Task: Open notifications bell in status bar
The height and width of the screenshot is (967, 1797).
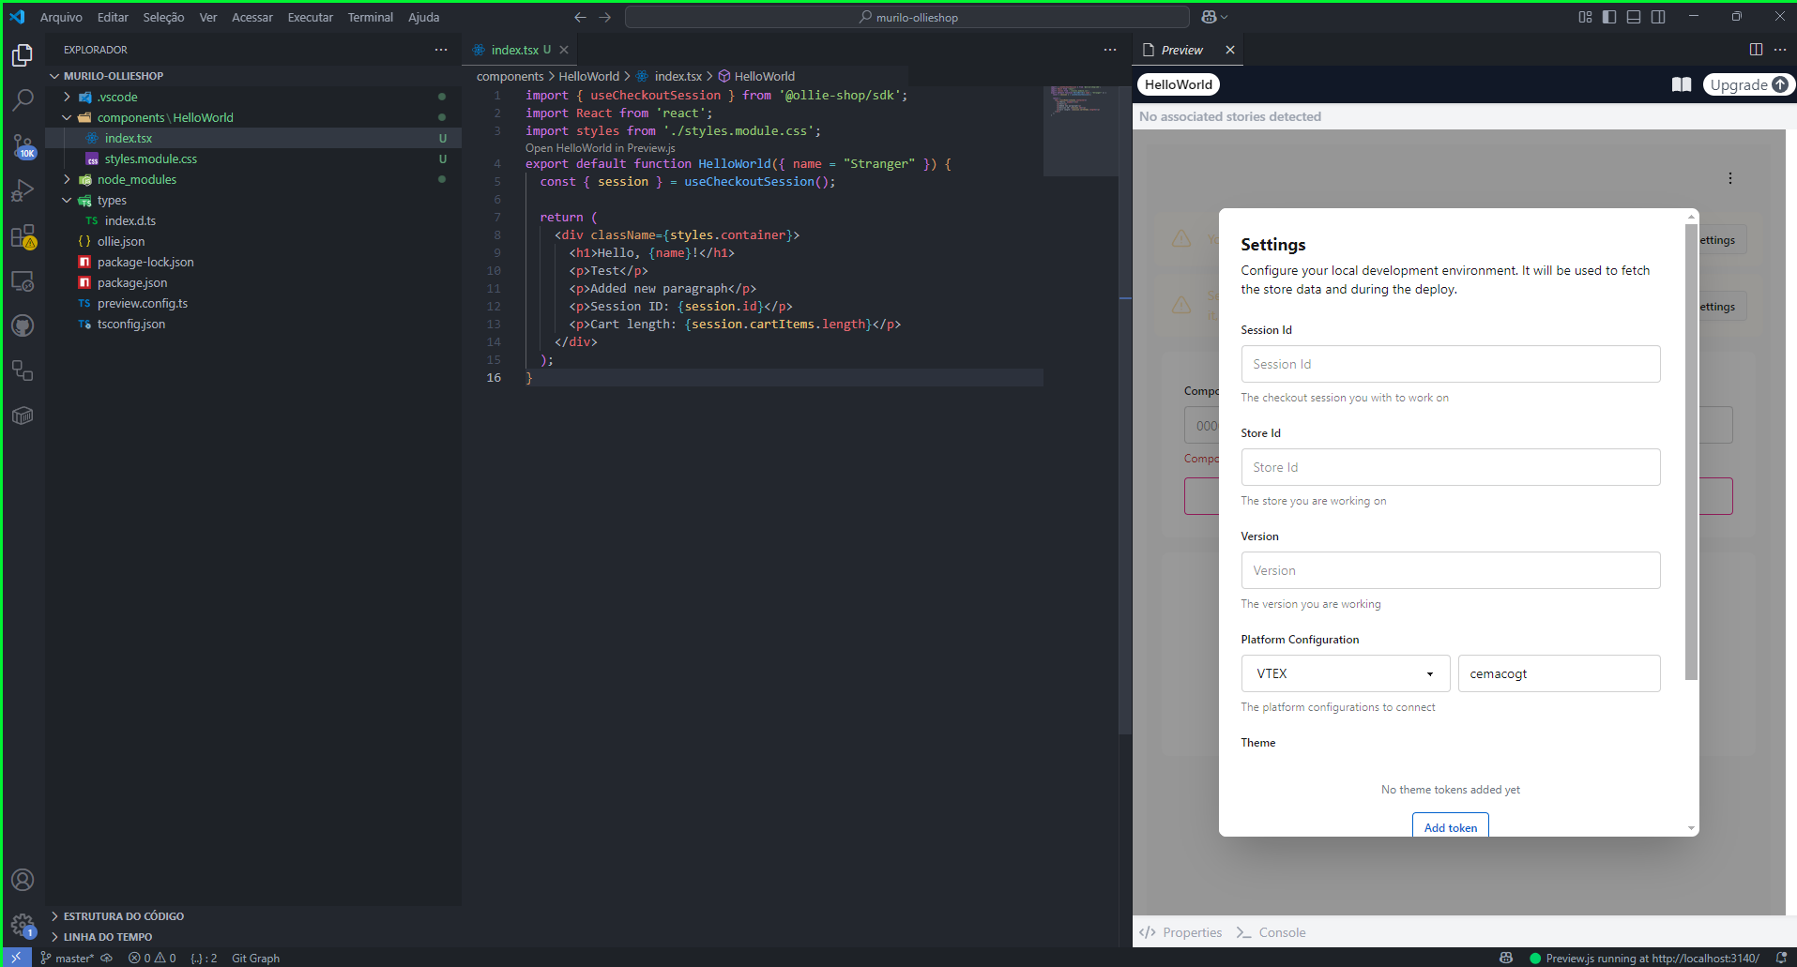Action: point(1781,958)
